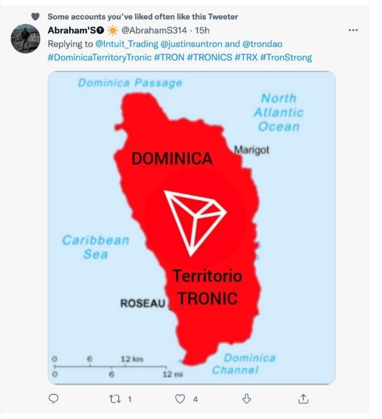
Task: Open the #DominicaTerritoryTronic hashtag
Action: coord(99,57)
